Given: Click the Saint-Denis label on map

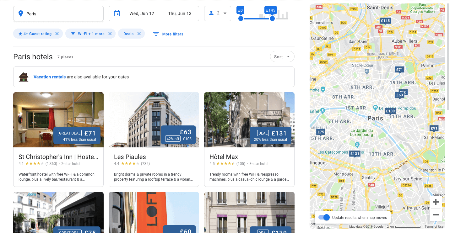Looking at the screenshot, I should 380,8.
